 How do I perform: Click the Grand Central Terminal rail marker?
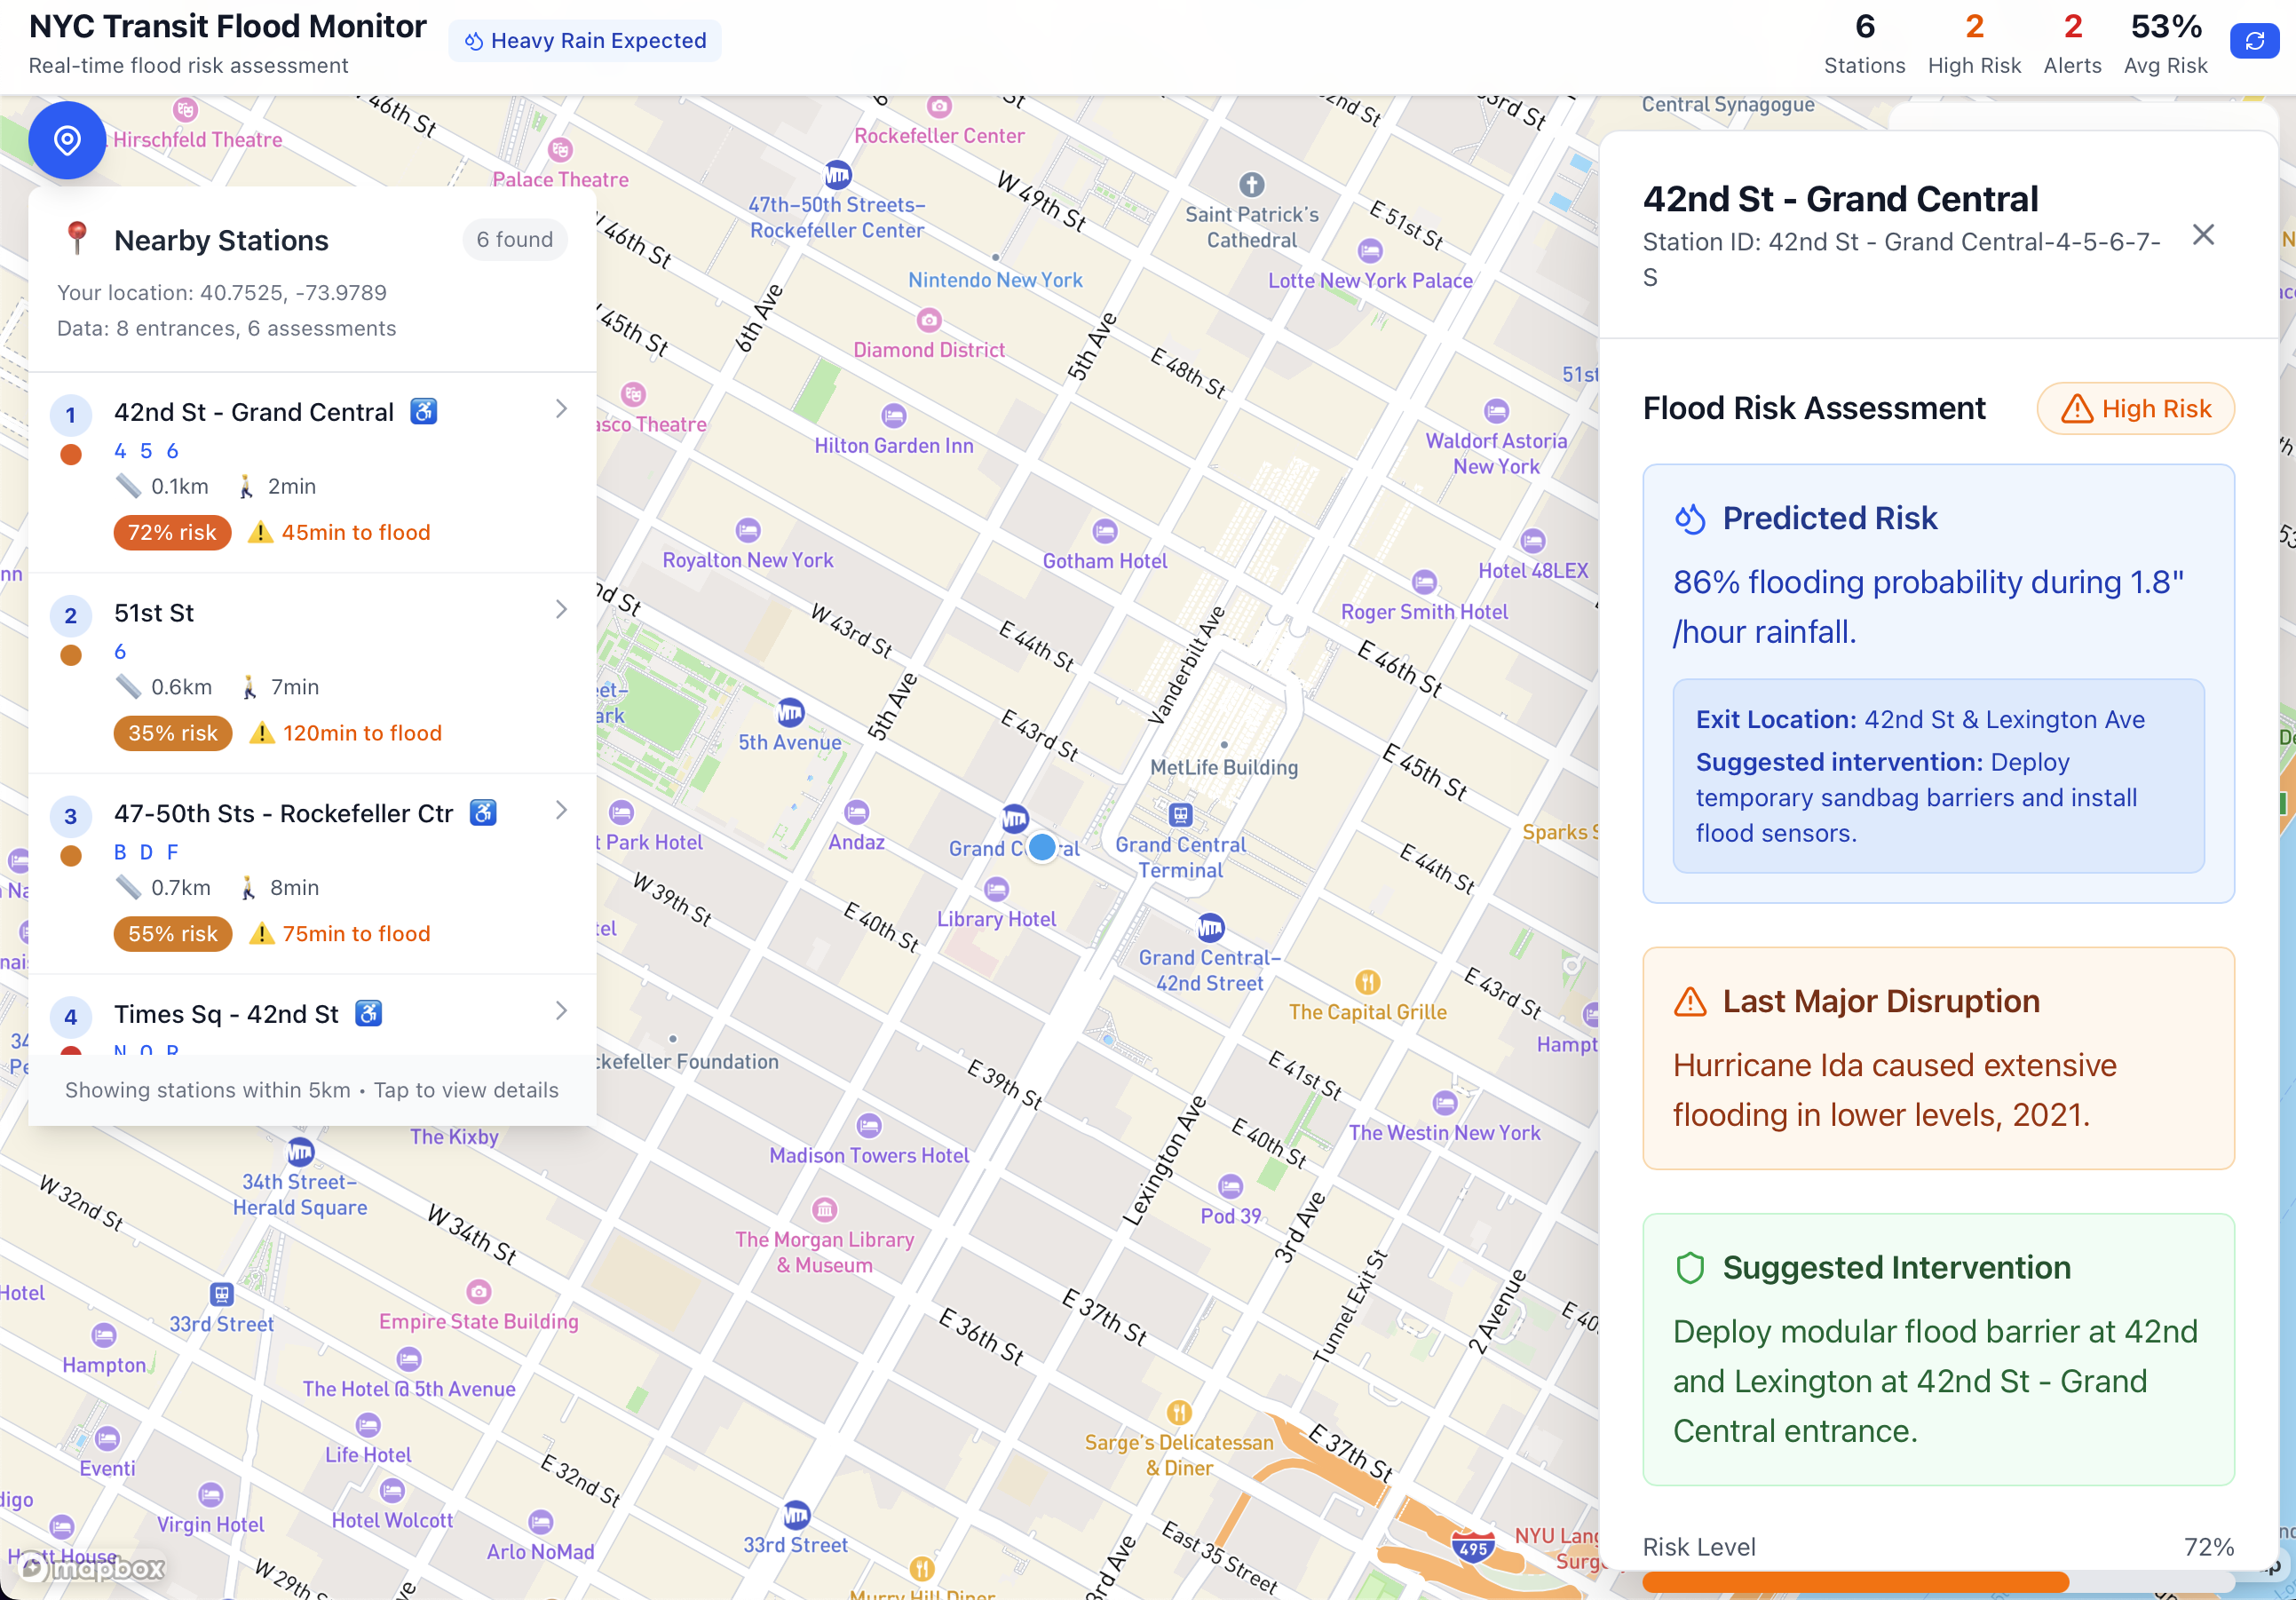[x=1181, y=815]
